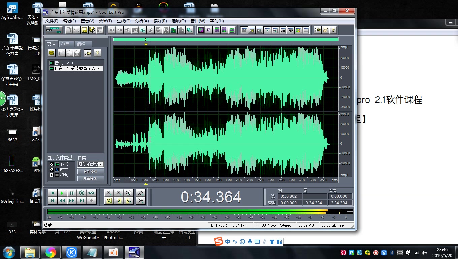Stop playback with the stop button

(x=52, y=193)
